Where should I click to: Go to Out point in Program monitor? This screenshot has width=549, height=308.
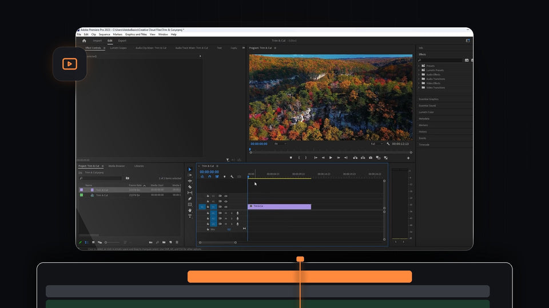coord(345,158)
